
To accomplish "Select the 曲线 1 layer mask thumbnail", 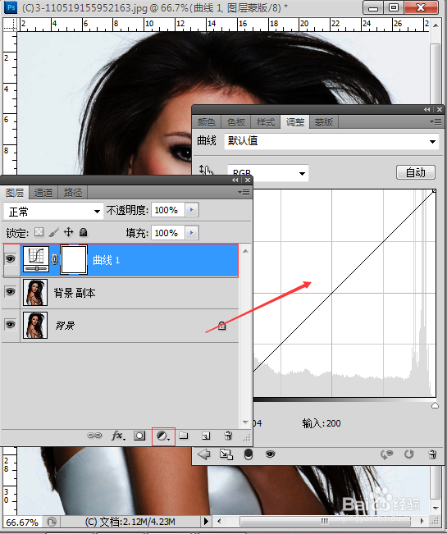I will [74, 259].
